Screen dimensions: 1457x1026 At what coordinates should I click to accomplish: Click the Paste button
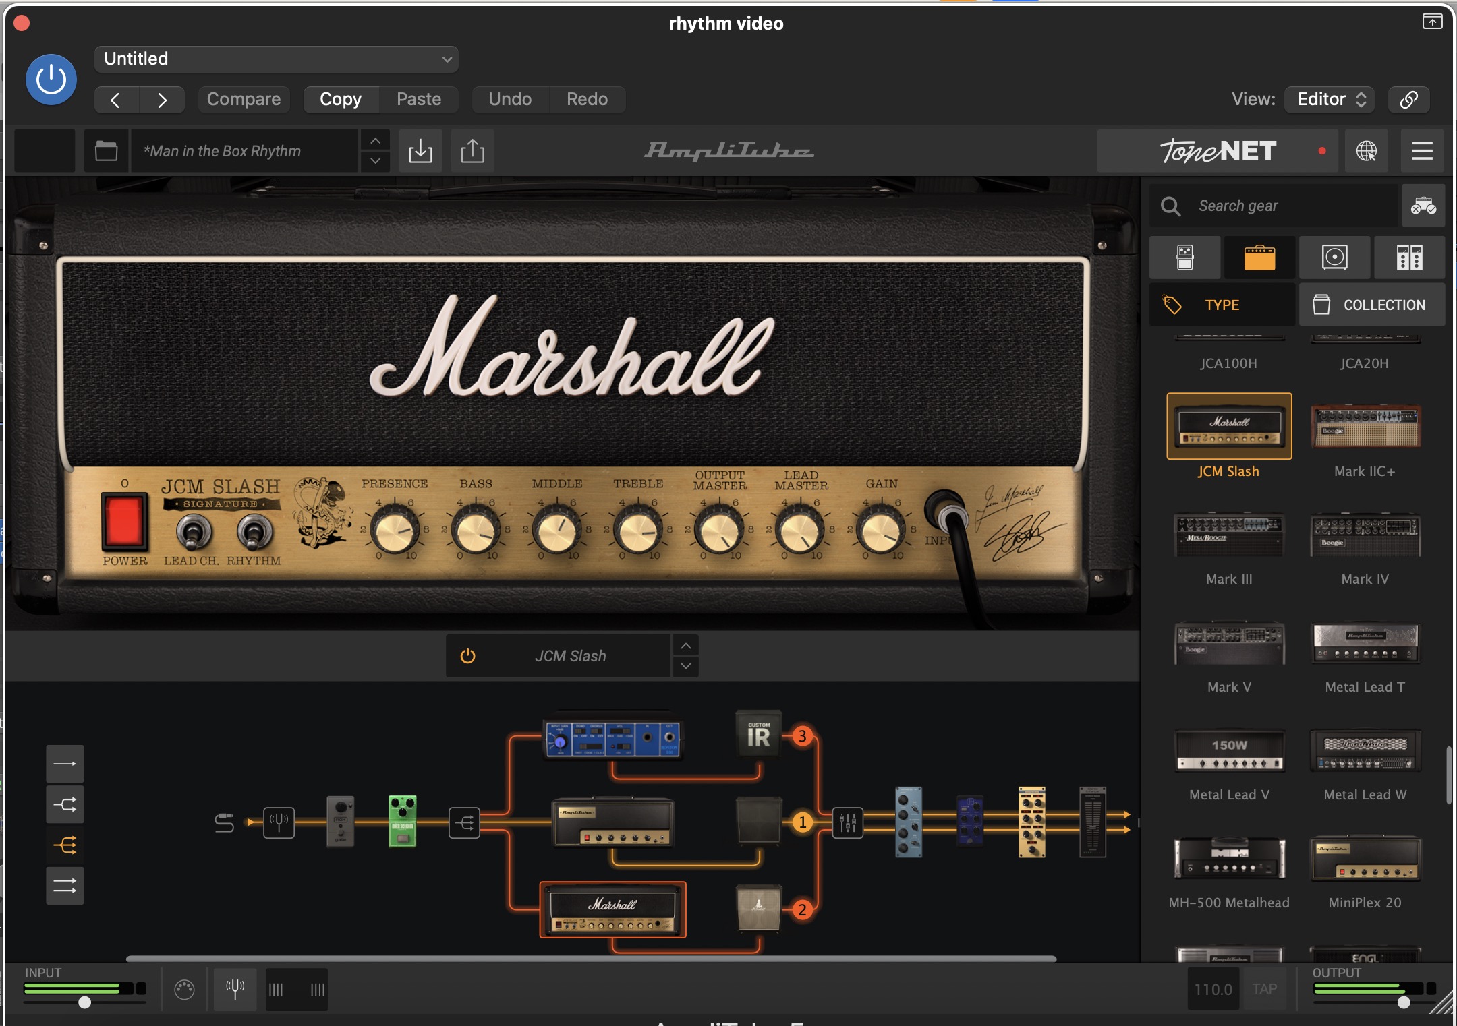[x=419, y=100]
